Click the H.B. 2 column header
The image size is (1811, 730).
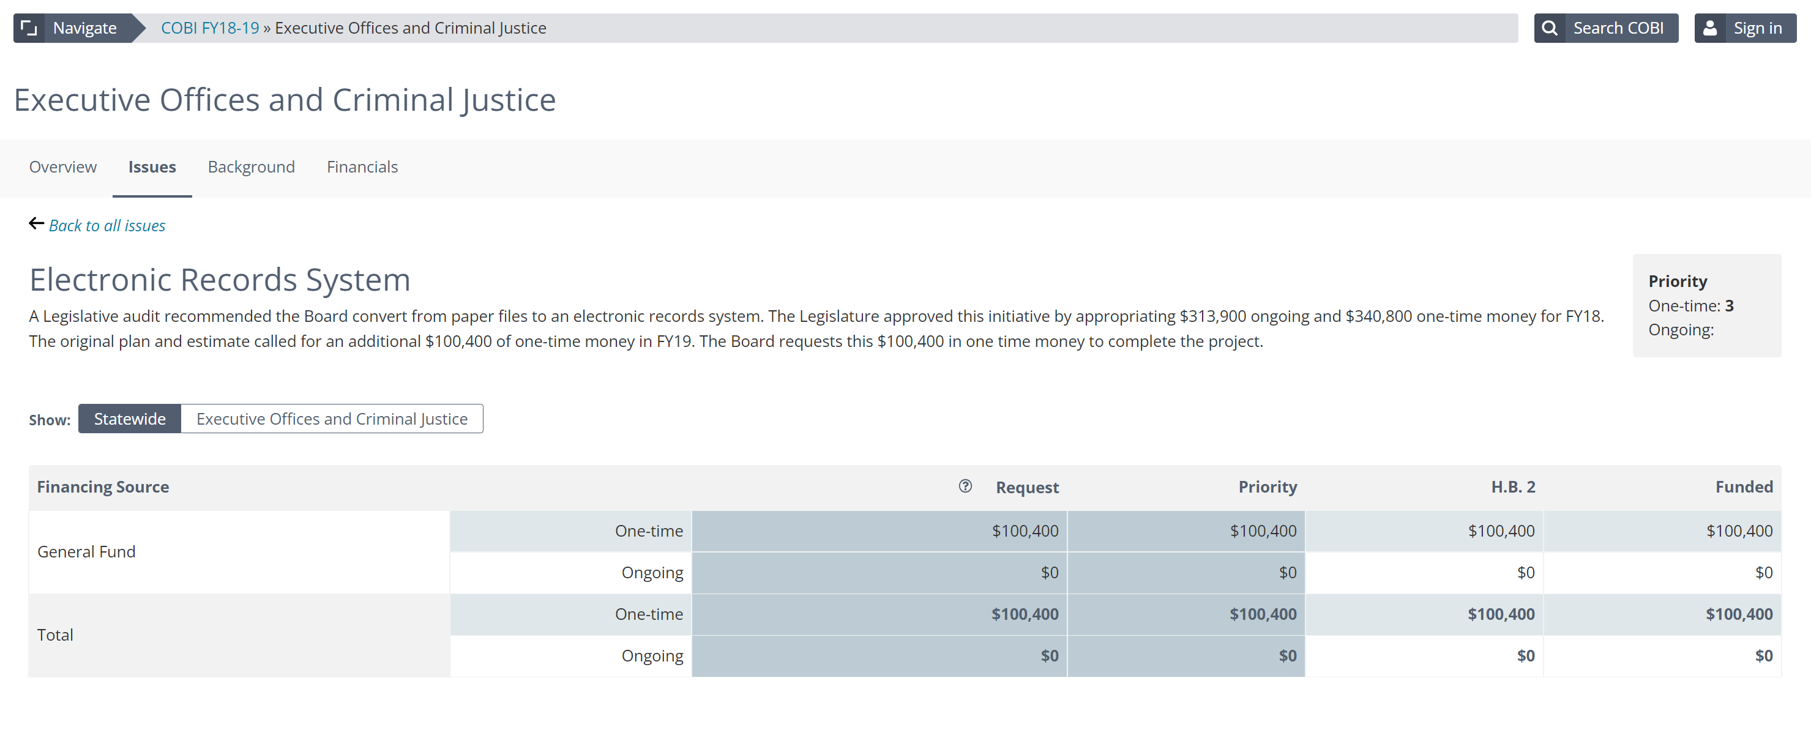(1512, 487)
